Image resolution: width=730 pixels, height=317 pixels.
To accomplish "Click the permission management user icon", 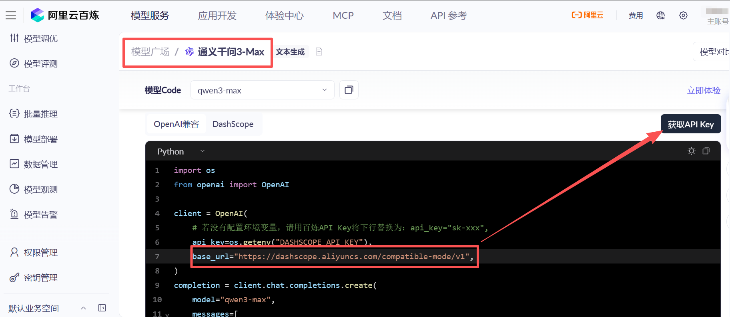I will (x=14, y=252).
